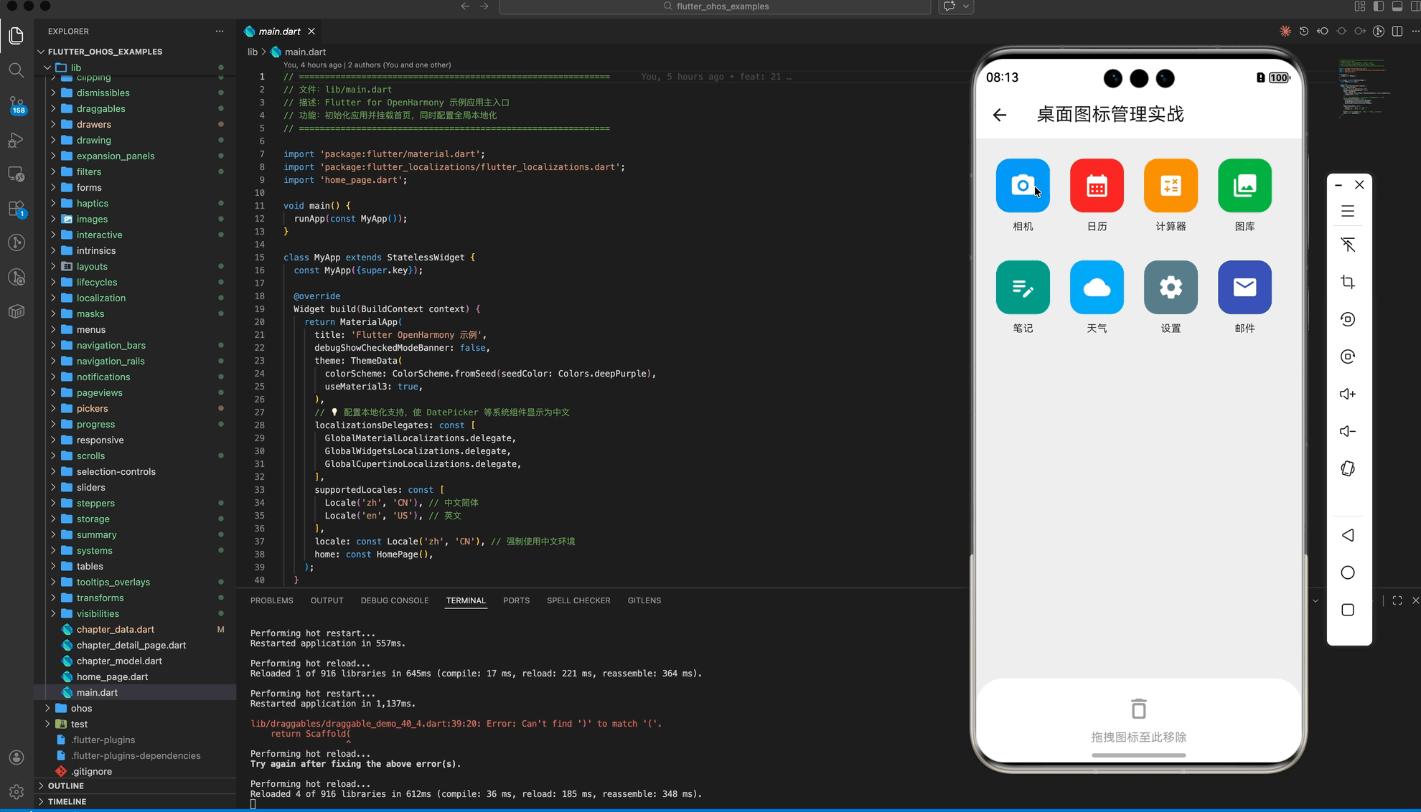The width and height of the screenshot is (1421, 812).
Task: Open home_page.dart in the explorer
Action: [112, 676]
